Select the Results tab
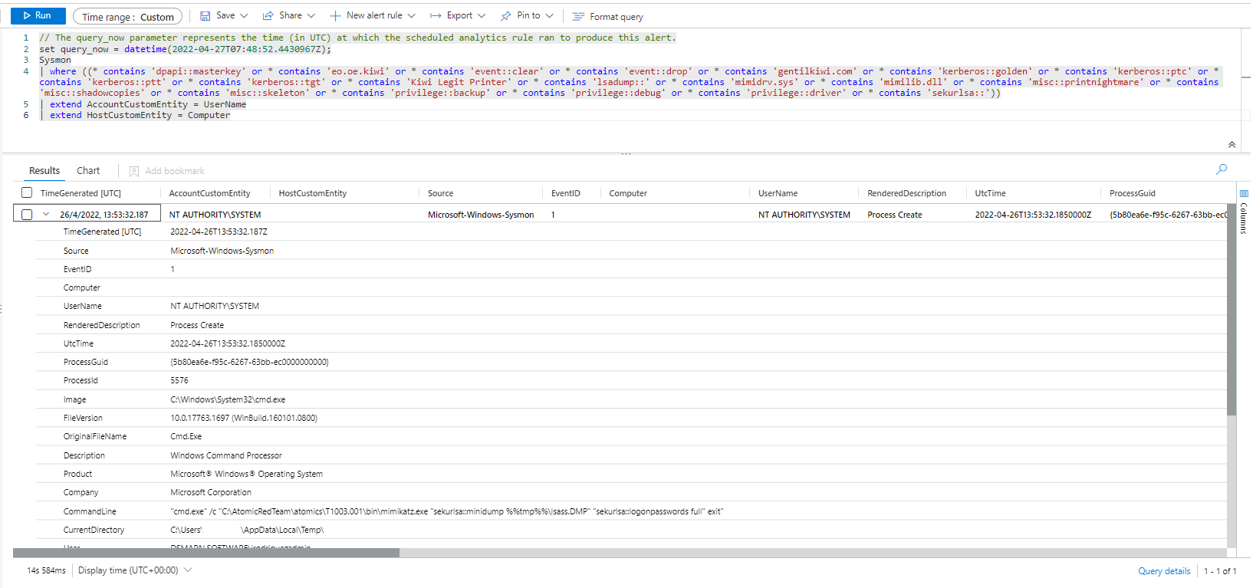This screenshot has height=588, width=1253. click(44, 171)
